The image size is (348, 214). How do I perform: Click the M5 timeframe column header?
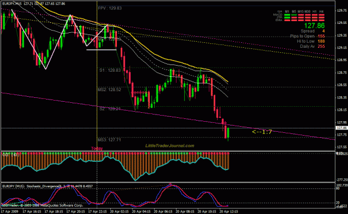coord(294,11)
